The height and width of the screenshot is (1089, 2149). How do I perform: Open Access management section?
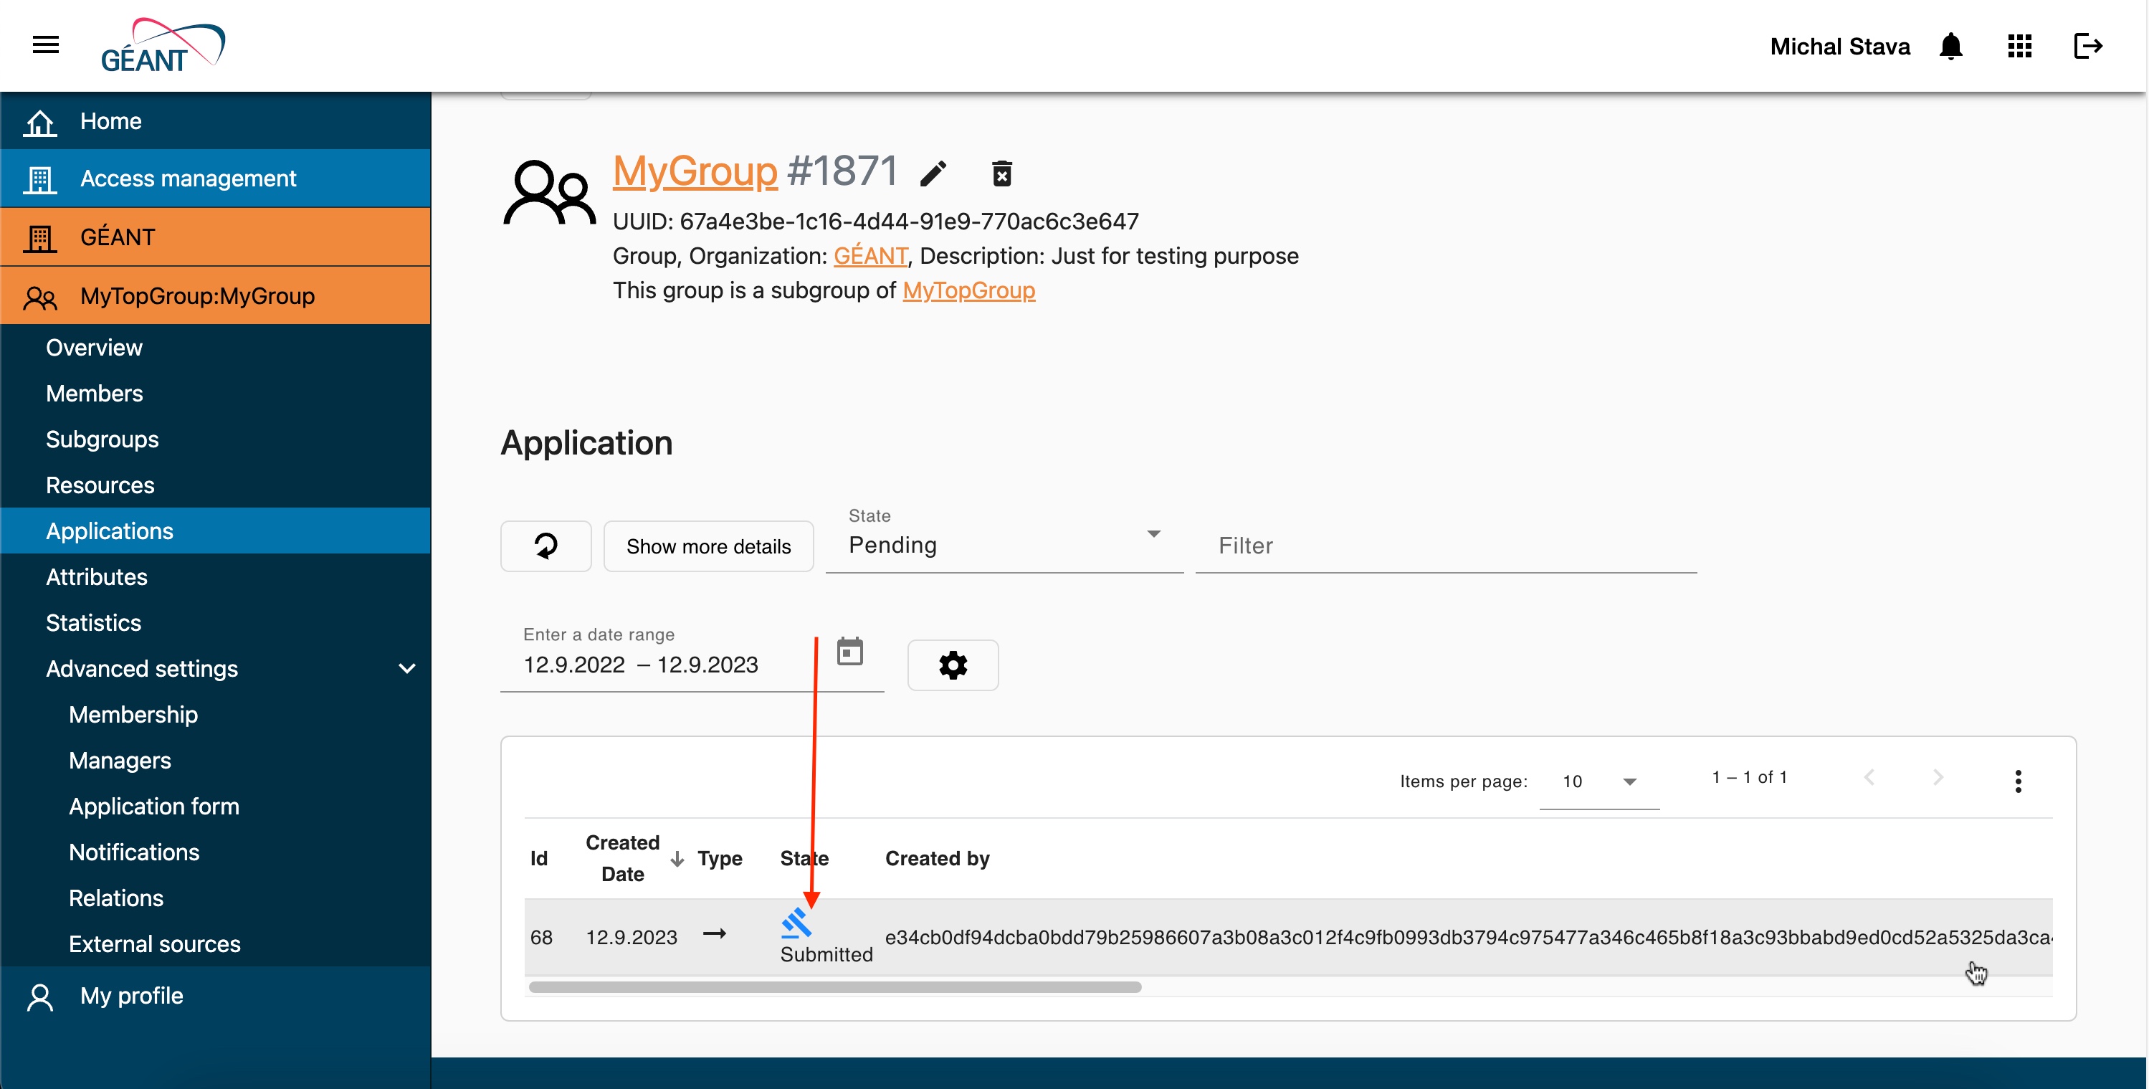coord(215,179)
